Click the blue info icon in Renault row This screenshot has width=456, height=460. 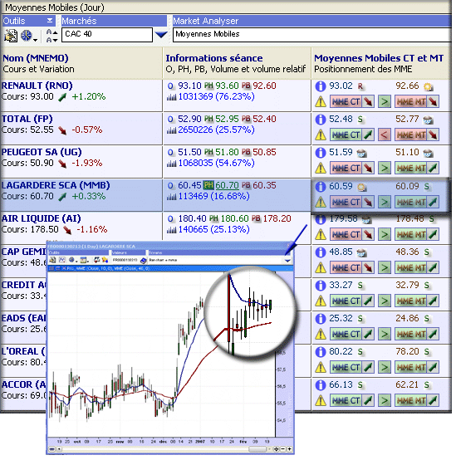pyautogui.click(x=321, y=86)
